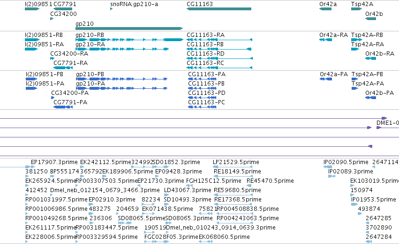Click the l(2)09851-PA protein label
This screenshot has height=244, width=399.
pos(45,84)
